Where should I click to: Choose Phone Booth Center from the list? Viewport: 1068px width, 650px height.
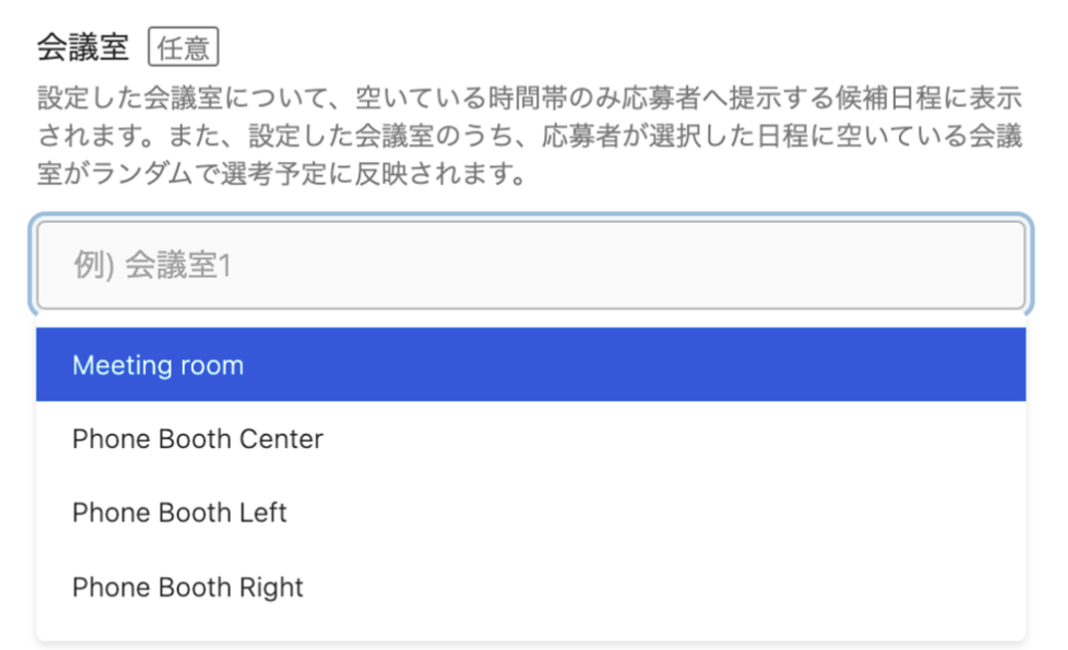click(x=531, y=439)
